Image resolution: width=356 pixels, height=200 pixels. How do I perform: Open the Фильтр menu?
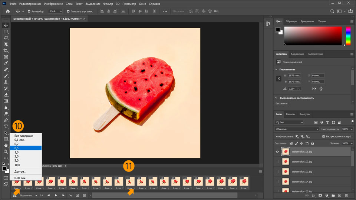point(108,3)
